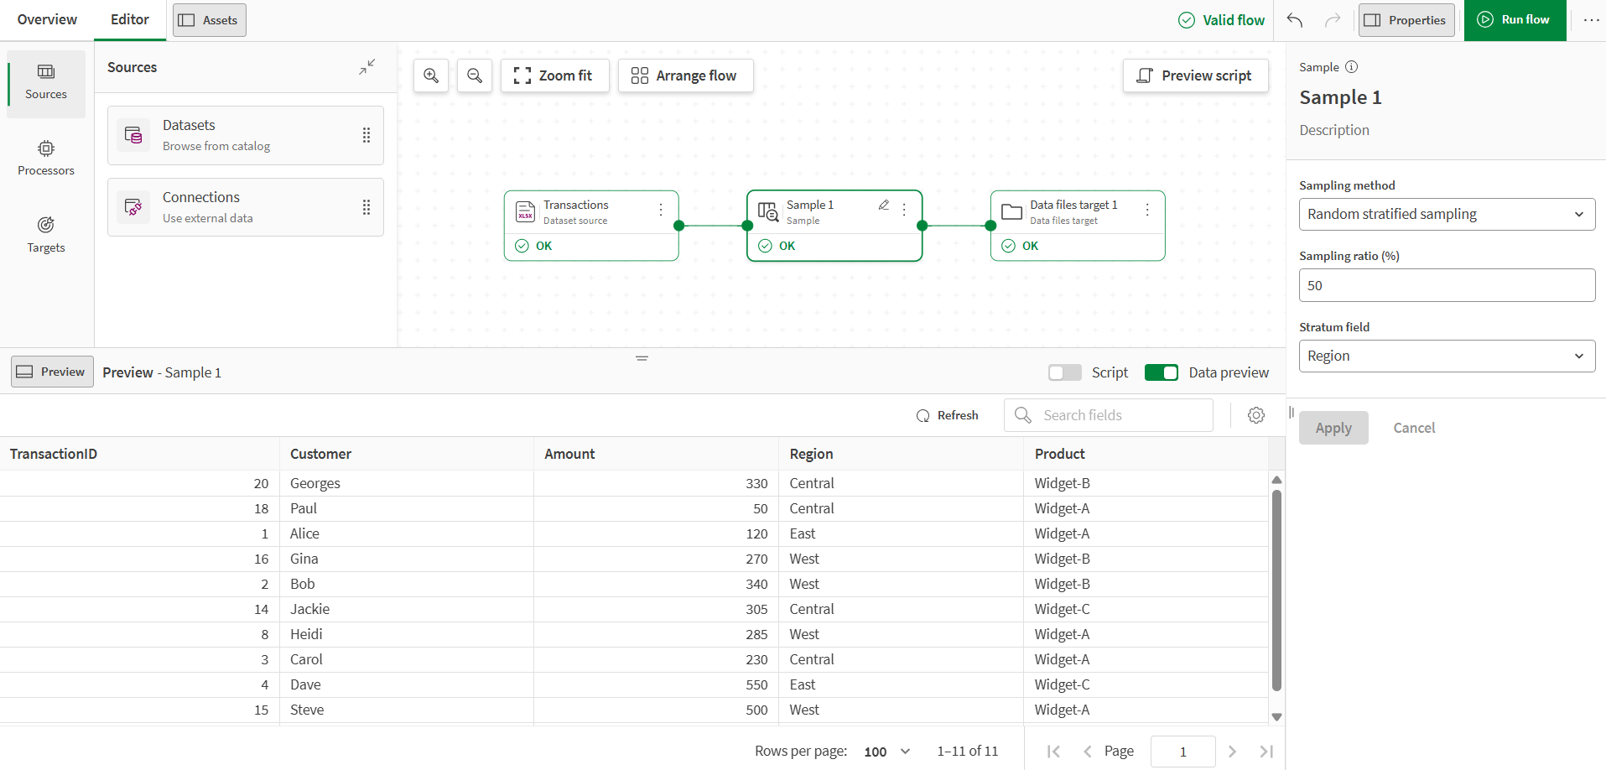Select the Sources panel in the sidebar

pos(45,81)
